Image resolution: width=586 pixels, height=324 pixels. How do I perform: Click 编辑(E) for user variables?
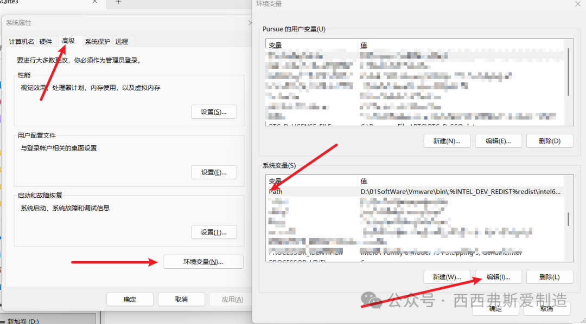498,141
